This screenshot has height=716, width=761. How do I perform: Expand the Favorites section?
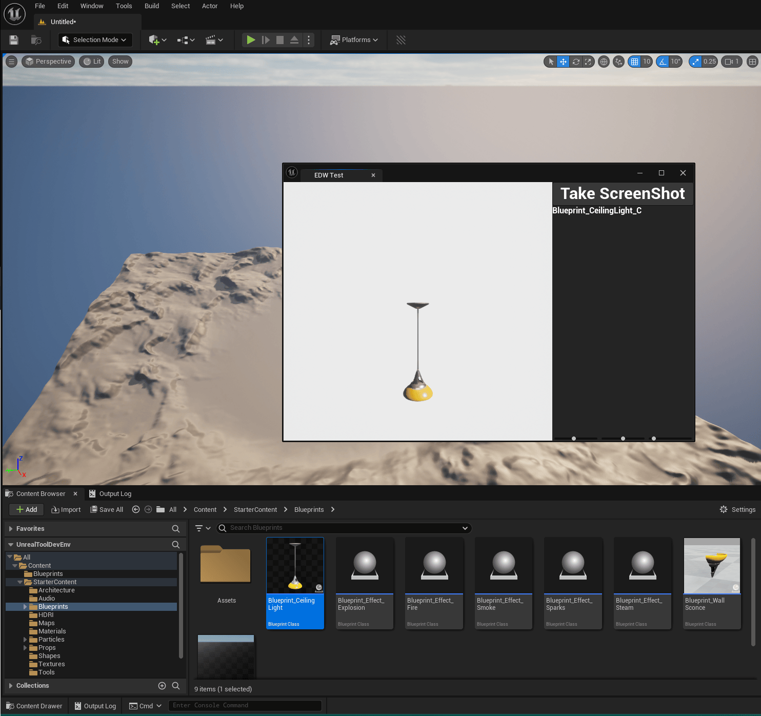click(11, 529)
